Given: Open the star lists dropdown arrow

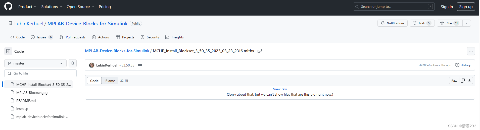Looking at the screenshot, I should 467,23.
